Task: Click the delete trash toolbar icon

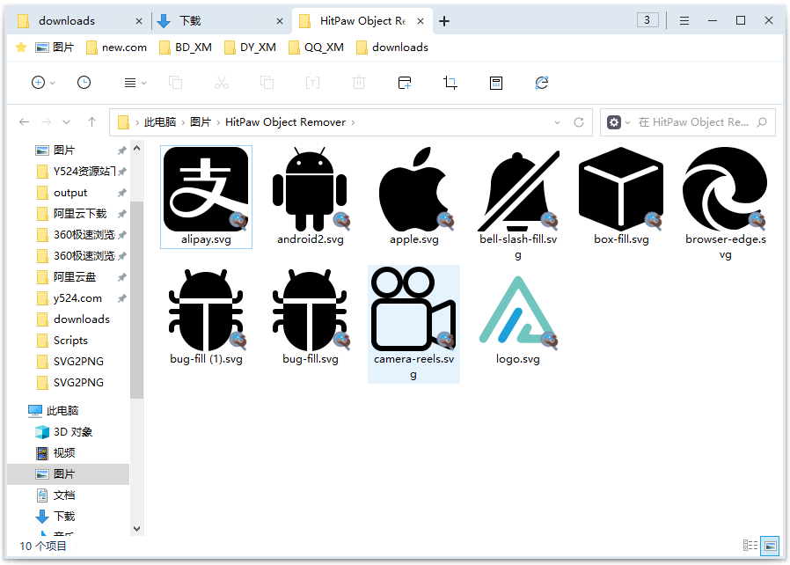Action: pos(359,83)
